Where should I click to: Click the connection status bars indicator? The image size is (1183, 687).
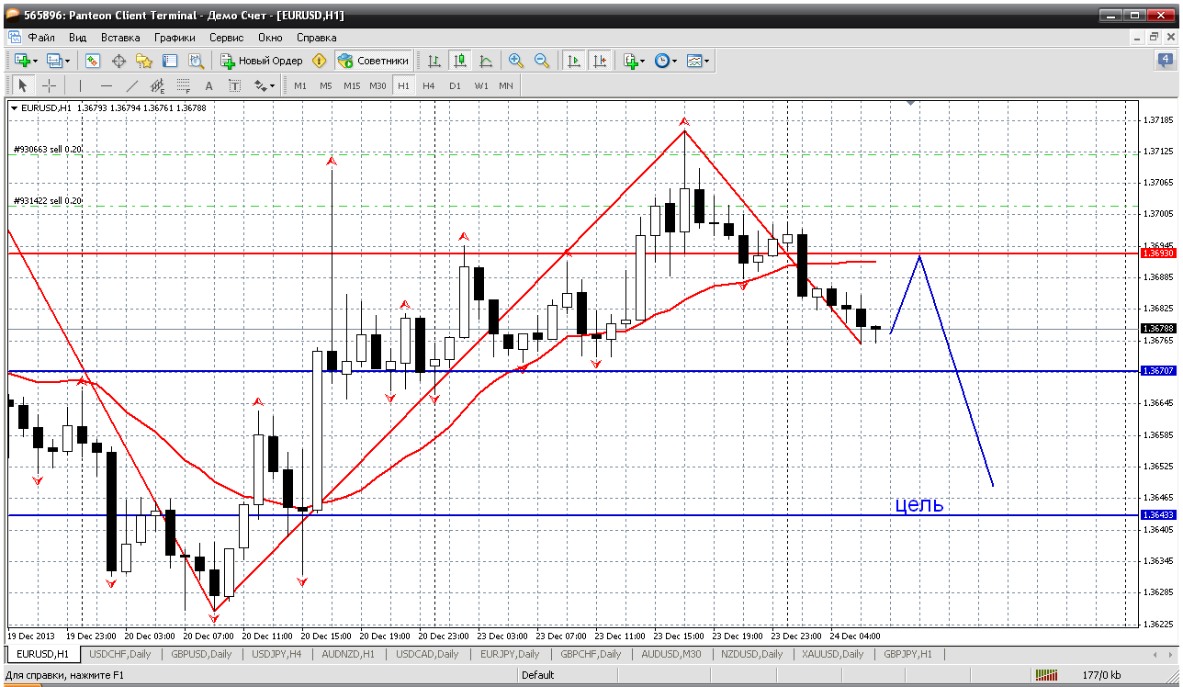pos(1046,675)
